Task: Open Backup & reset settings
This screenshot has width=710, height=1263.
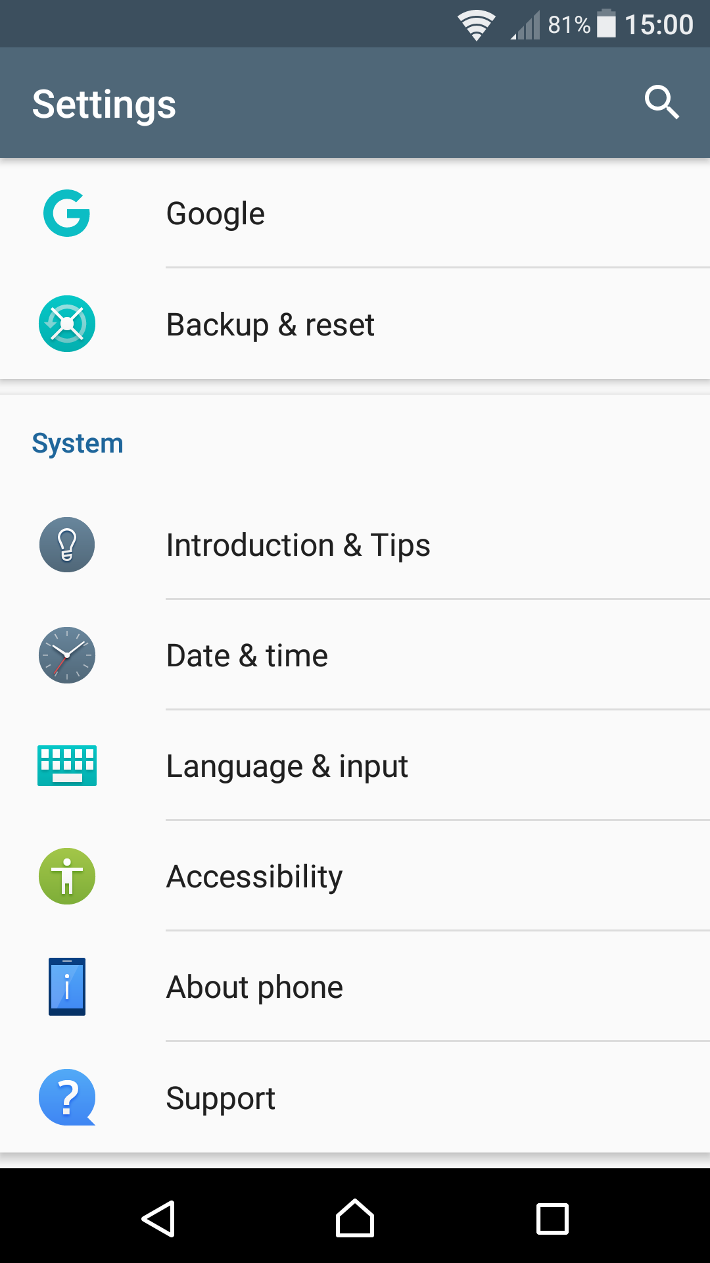Action: click(270, 324)
